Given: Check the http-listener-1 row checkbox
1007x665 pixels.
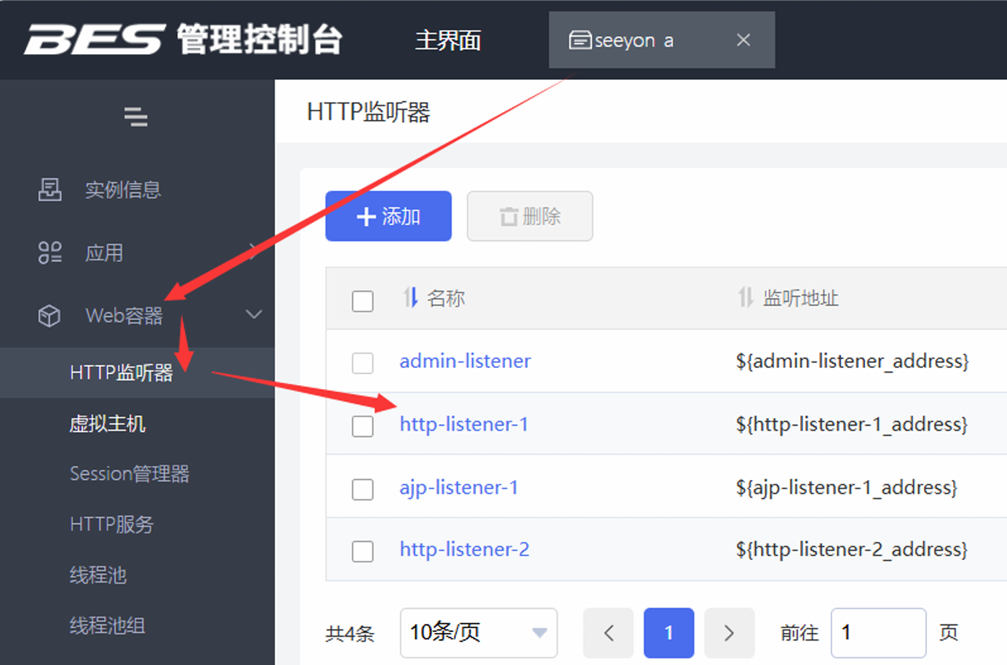Looking at the screenshot, I should [x=362, y=426].
